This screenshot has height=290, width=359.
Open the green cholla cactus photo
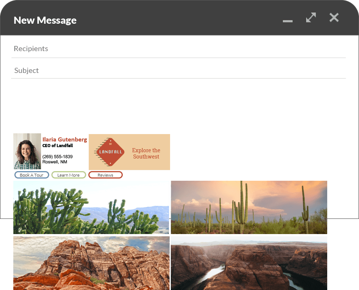click(x=91, y=207)
